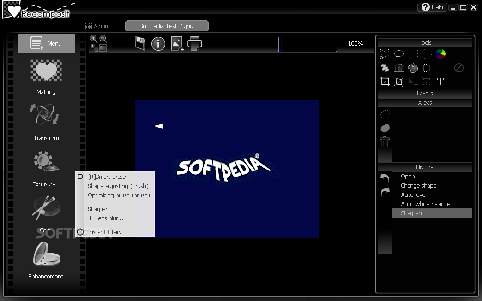This screenshot has width=482, height=301.
Task: Open the Transform module
Action: click(x=46, y=123)
